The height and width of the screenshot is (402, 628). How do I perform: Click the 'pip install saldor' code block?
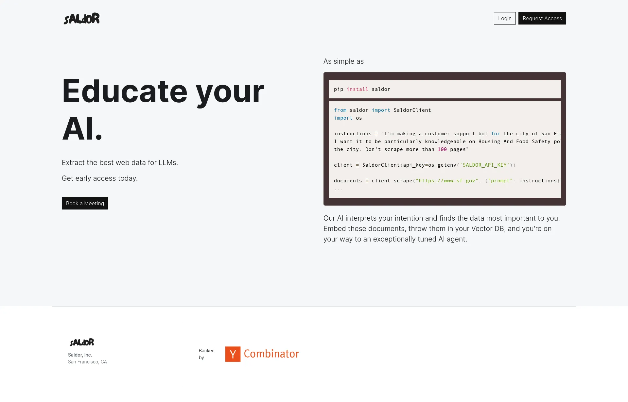[x=445, y=89]
